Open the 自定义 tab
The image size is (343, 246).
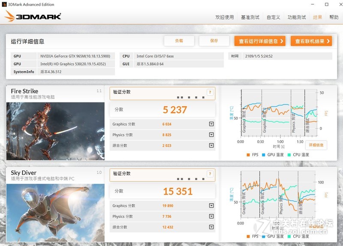pos(274,17)
